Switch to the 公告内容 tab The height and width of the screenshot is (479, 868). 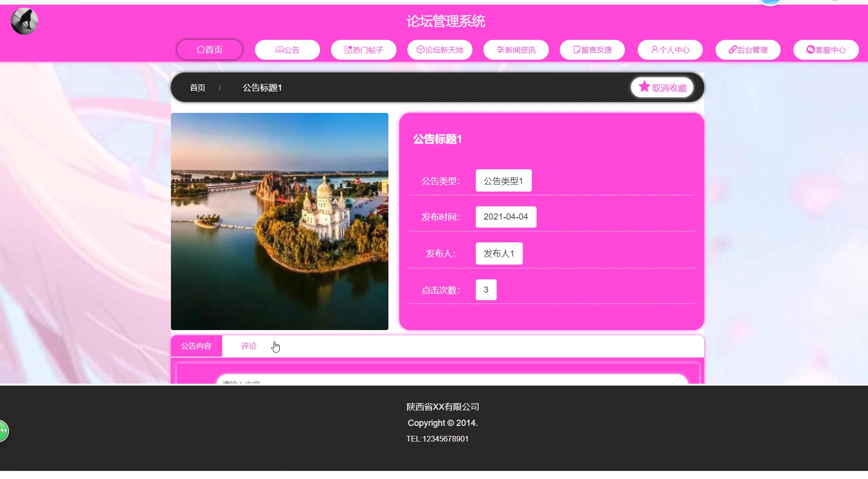coord(196,346)
